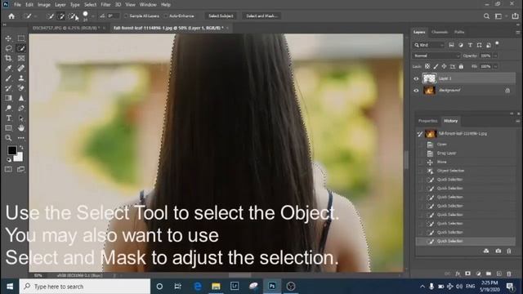Screen dimensions: 523x294
Task: Hide Layer 1 visibility eye
Action: point(416,78)
